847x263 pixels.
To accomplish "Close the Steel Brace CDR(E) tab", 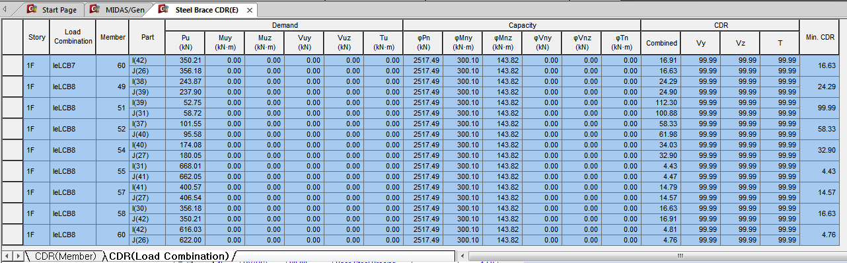I will 249,11.
